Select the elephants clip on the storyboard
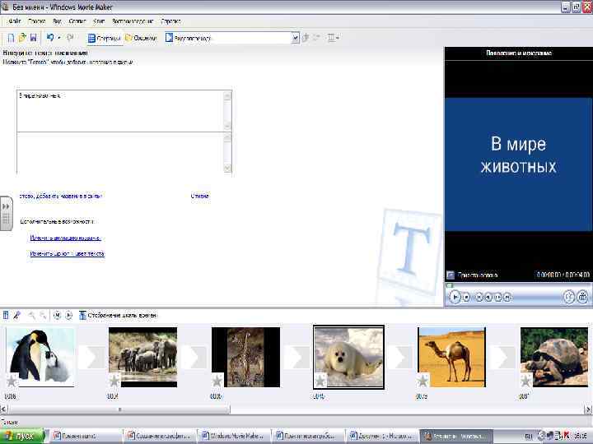593x444 pixels. point(143,357)
